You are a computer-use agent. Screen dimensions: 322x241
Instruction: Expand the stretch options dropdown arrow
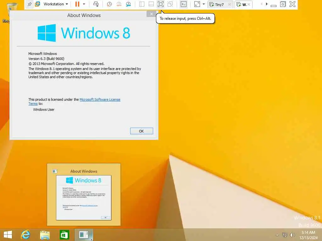tap(204, 4)
